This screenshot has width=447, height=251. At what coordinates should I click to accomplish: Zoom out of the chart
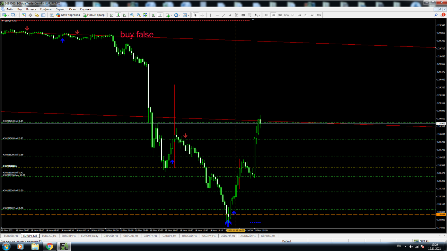click(x=139, y=15)
